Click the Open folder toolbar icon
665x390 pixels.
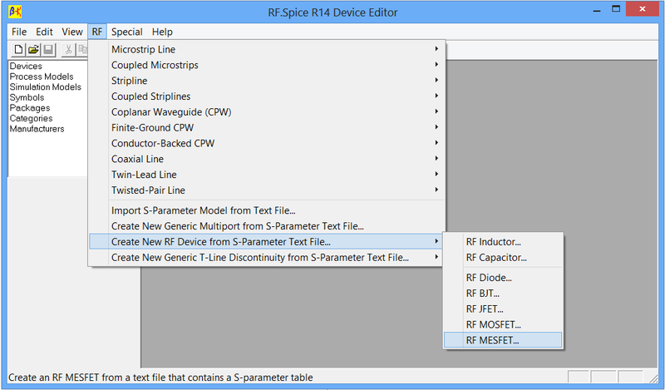pos(33,50)
